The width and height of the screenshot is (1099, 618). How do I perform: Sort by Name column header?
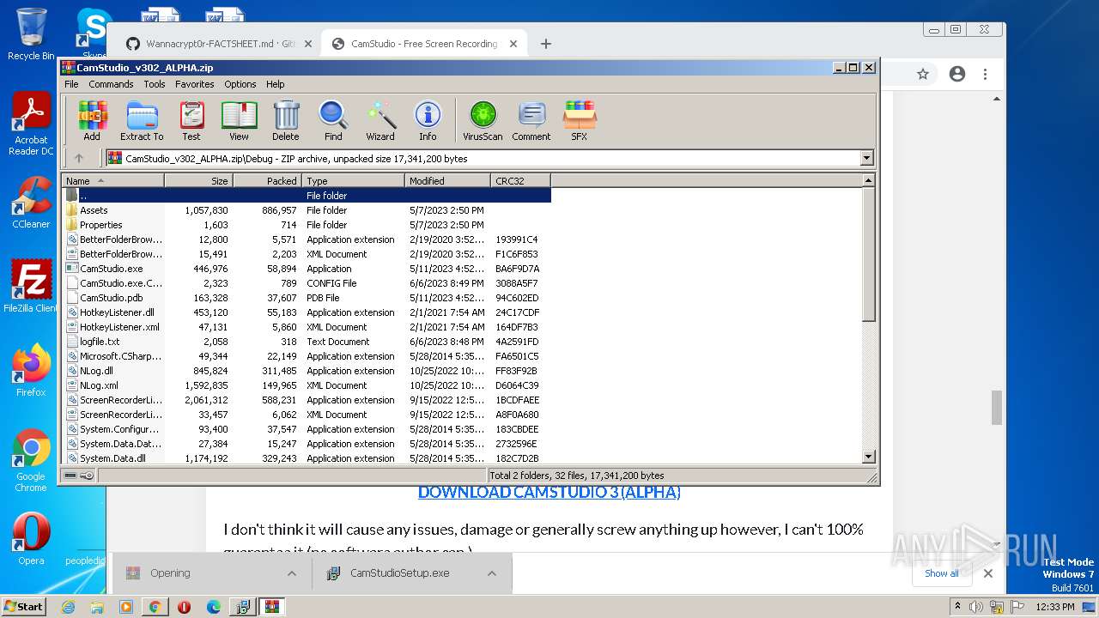click(x=112, y=180)
